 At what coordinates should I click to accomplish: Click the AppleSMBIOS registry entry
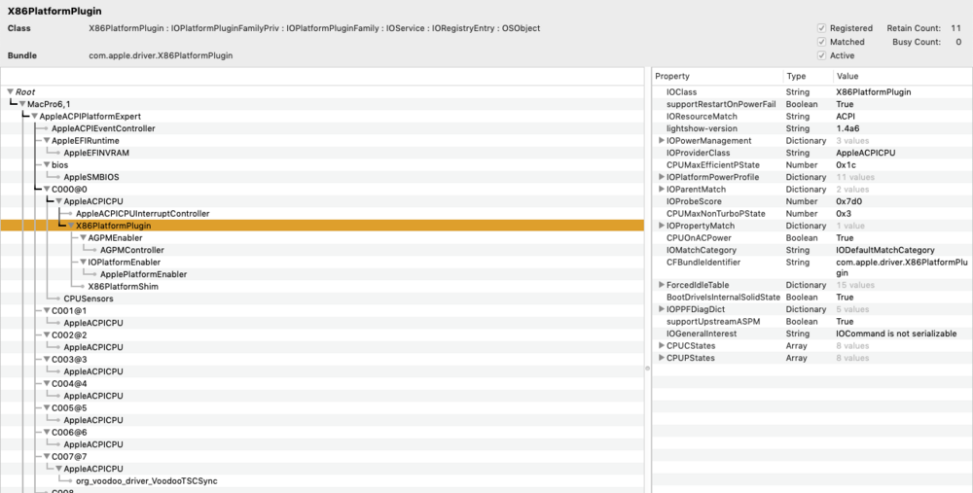click(x=90, y=177)
